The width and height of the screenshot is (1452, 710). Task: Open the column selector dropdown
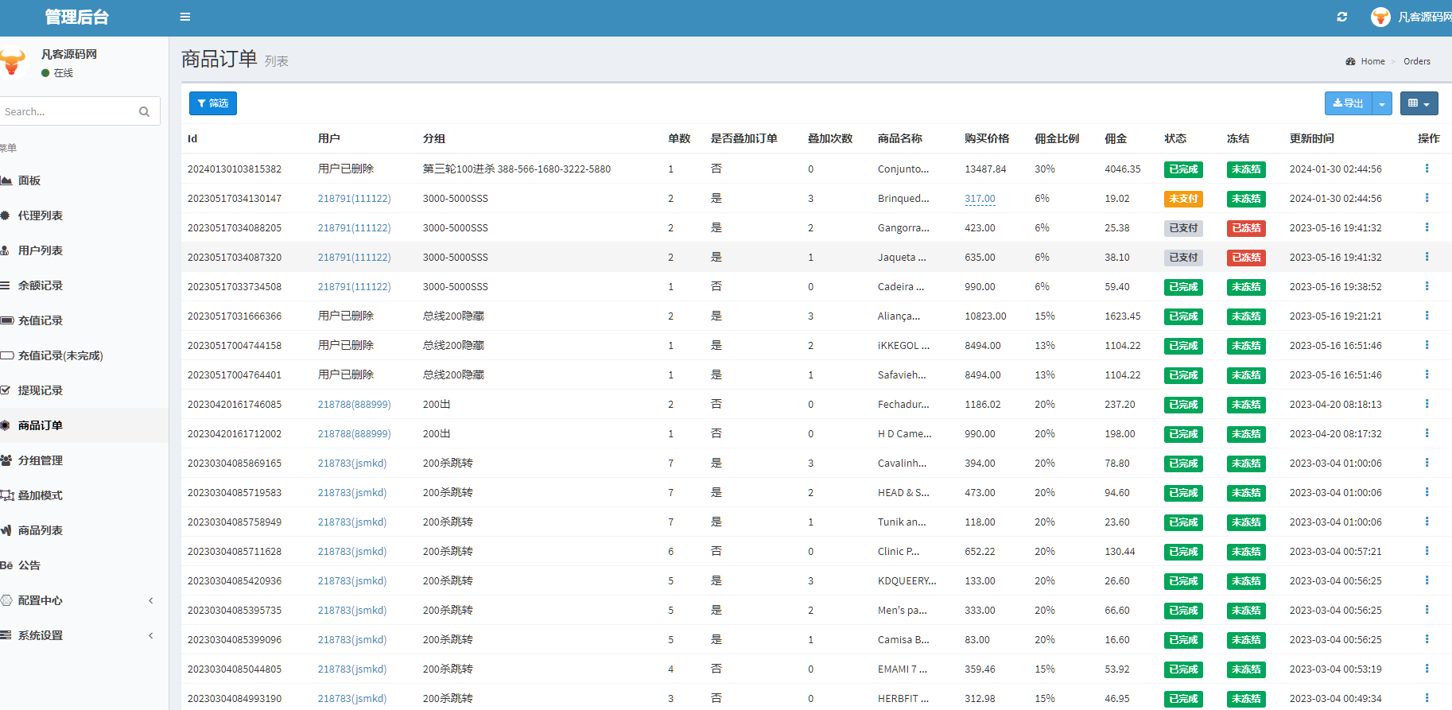(1419, 103)
